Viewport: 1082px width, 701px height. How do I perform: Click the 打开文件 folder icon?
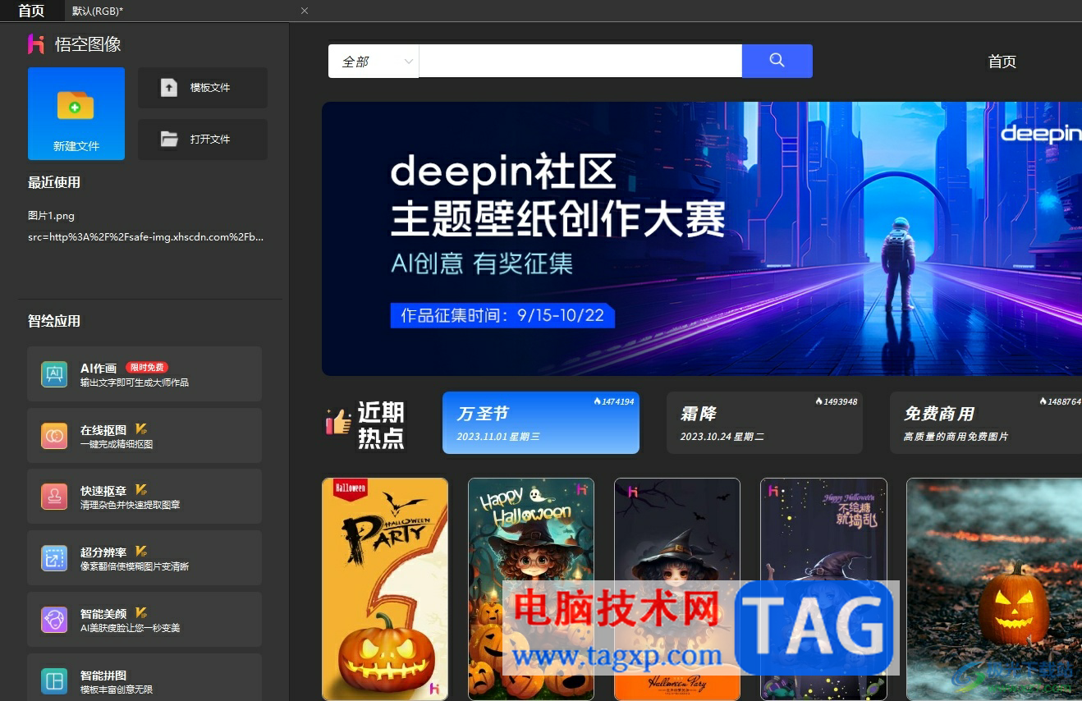point(169,140)
